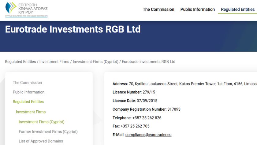Open Investment Firms in the sidebar
Image resolution: width=257 pixels, height=145 pixels.
[x=31, y=112]
